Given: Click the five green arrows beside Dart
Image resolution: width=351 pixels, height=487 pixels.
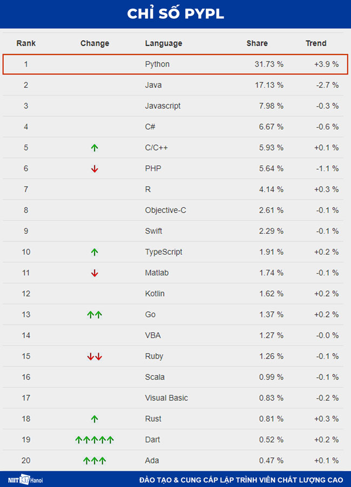Looking at the screenshot, I should (x=94, y=439).
